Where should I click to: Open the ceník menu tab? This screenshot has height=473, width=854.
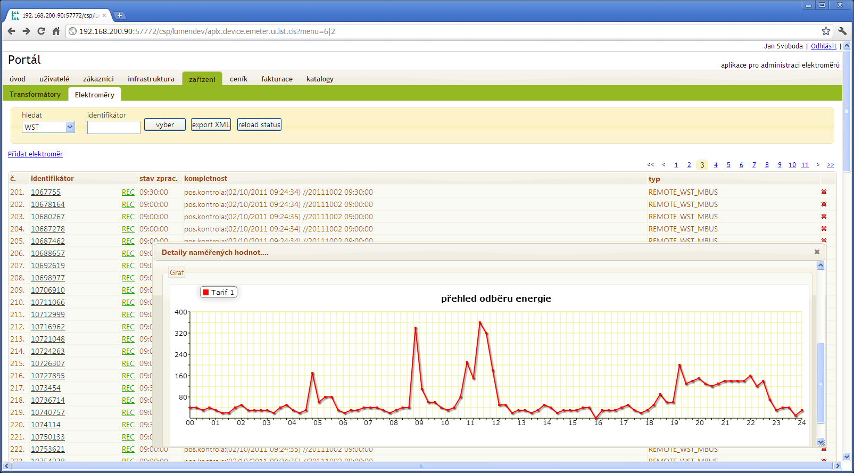[238, 79]
